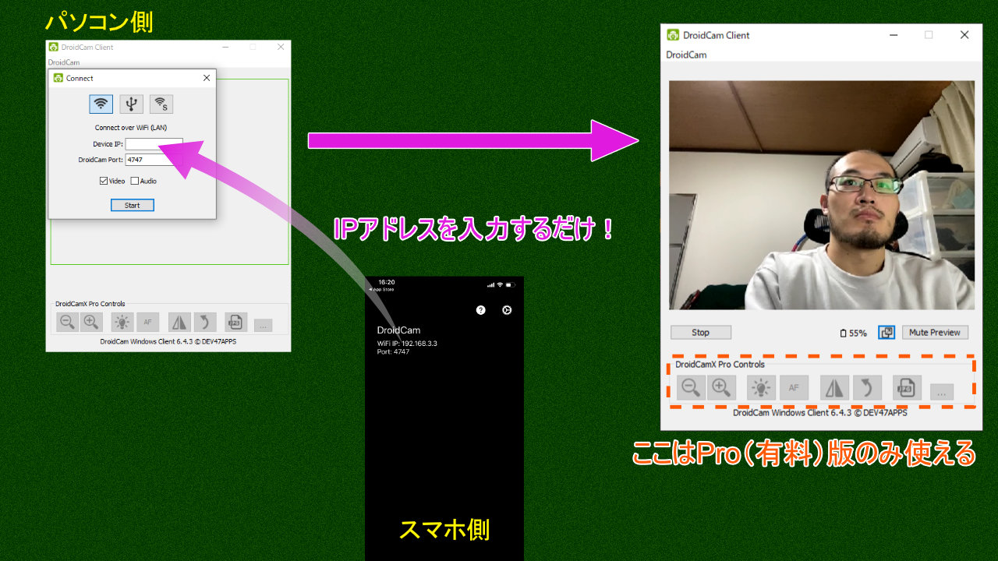Click zoom out in the left window's Pro Controls
The width and height of the screenshot is (998, 561).
[x=68, y=321]
